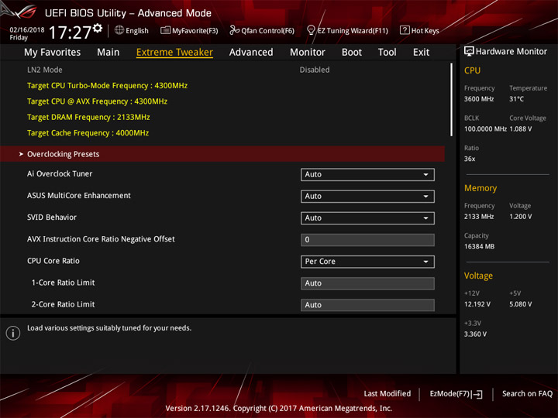Click the 02/16/2018 date
The width and height of the screenshot is (558, 418).
coord(27,30)
